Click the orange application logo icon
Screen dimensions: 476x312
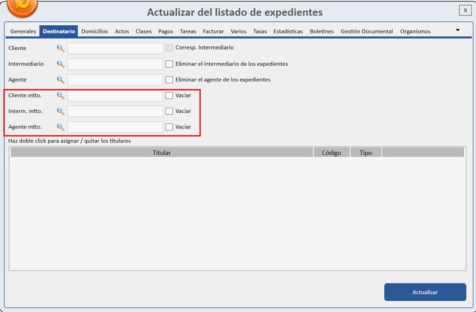pyautogui.click(x=22, y=7)
